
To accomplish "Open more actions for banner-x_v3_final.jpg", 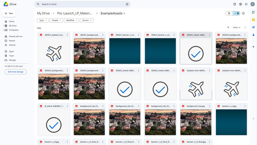I will (x=209, y=142).
